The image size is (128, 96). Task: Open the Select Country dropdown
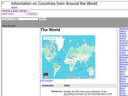click(x=14, y=14)
